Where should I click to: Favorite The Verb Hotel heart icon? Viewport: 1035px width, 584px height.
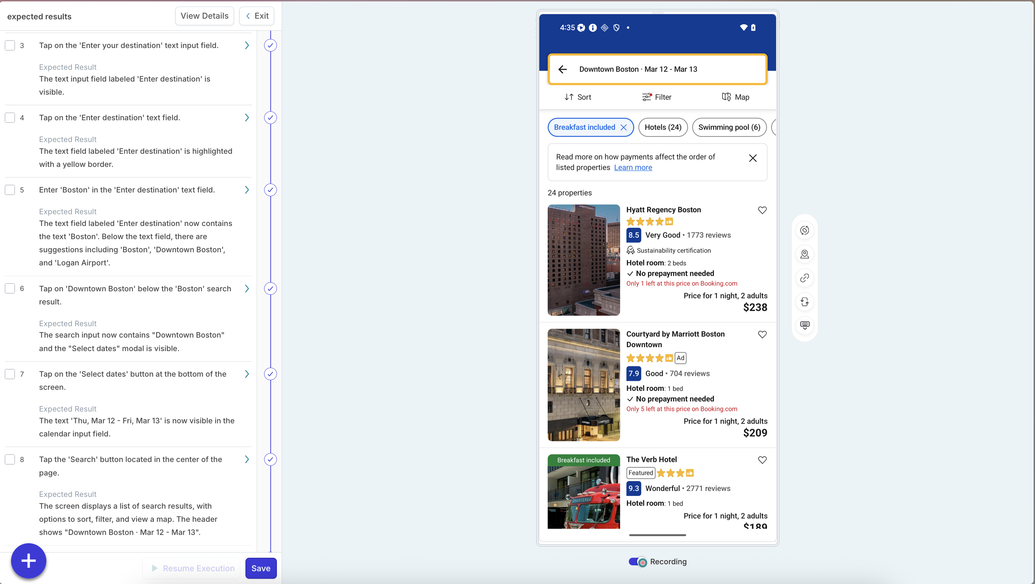click(762, 460)
